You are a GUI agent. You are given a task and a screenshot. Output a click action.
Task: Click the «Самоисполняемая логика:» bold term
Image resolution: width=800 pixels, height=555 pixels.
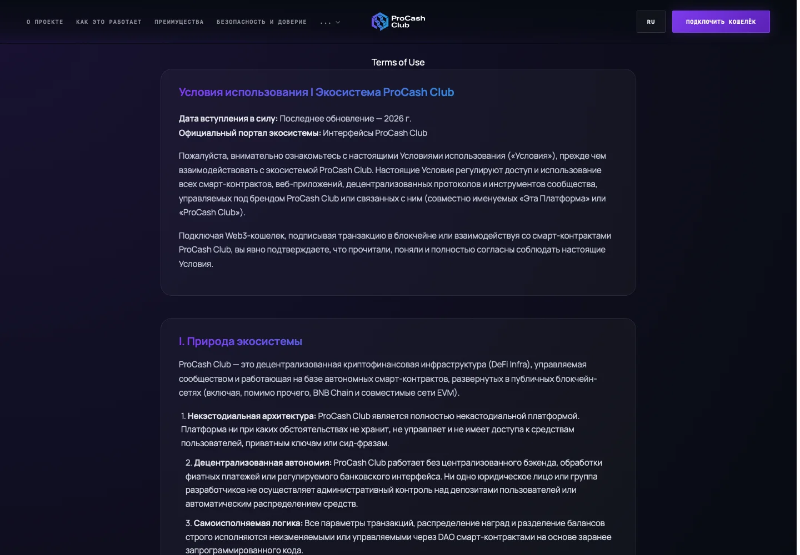(248, 523)
